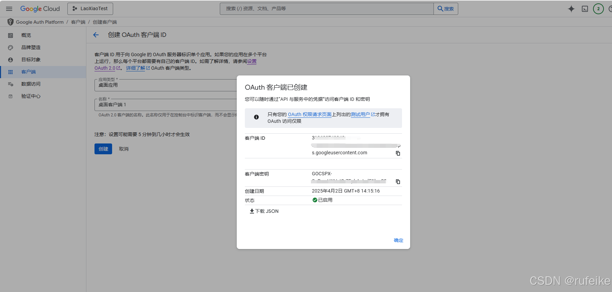Click the dialog title OAuth 客户端已创建
Screen dimensions: 612x292
click(x=276, y=87)
